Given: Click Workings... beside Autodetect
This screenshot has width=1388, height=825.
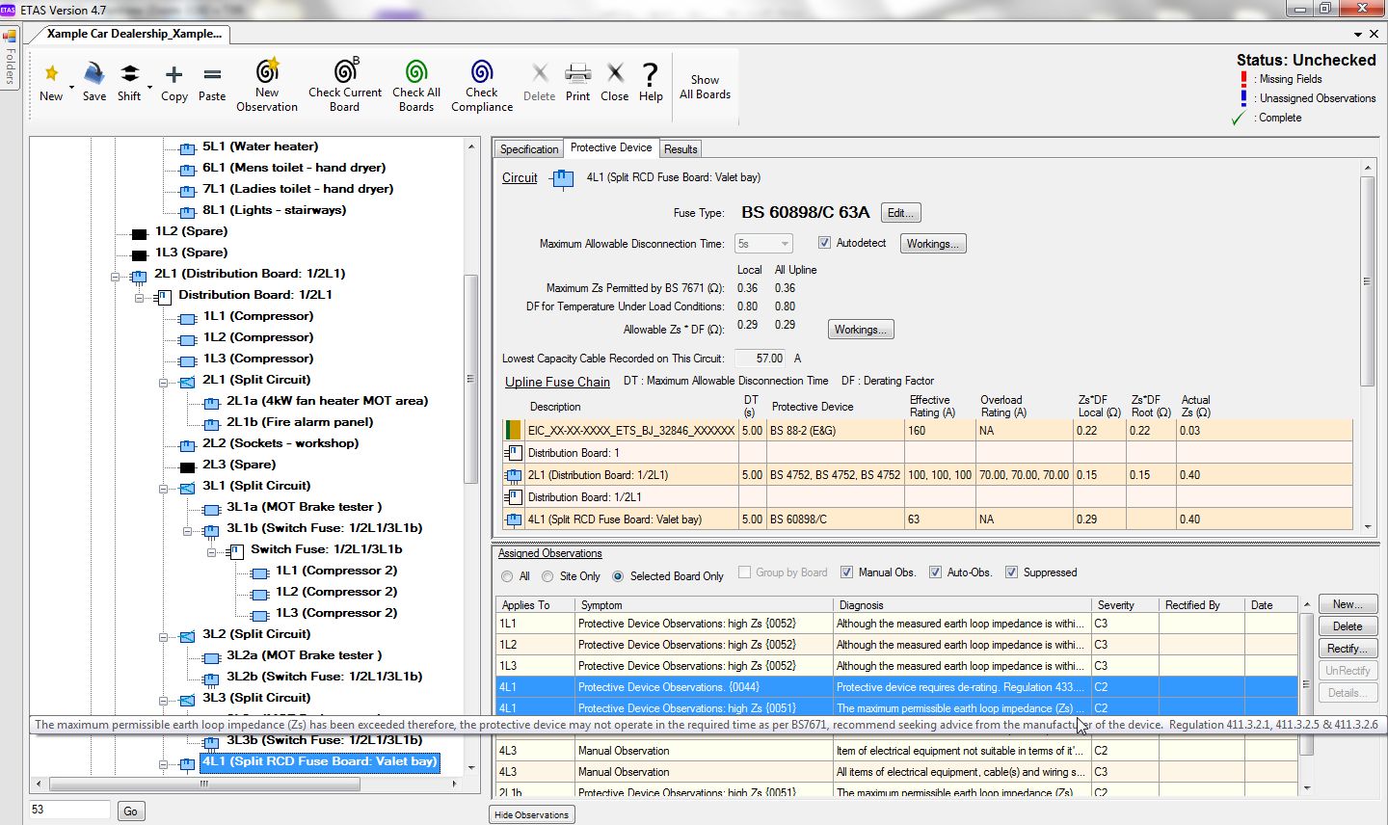Looking at the screenshot, I should click(x=933, y=244).
